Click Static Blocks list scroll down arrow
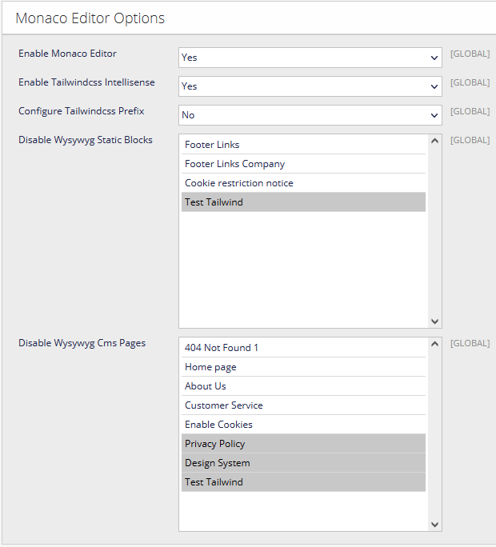The image size is (496, 547). 434,321
